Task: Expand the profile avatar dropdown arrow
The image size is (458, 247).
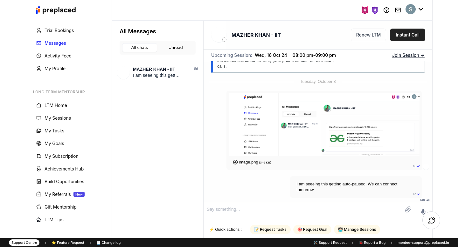Action: coord(421,9)
